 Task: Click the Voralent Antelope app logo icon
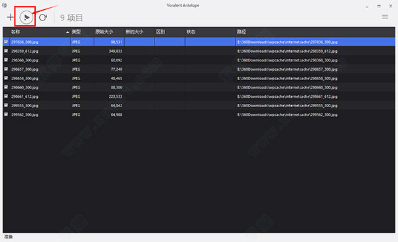(5, 5)
